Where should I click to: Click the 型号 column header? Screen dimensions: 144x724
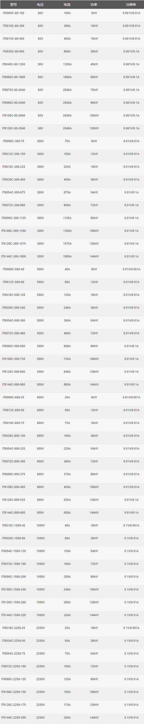14,4
